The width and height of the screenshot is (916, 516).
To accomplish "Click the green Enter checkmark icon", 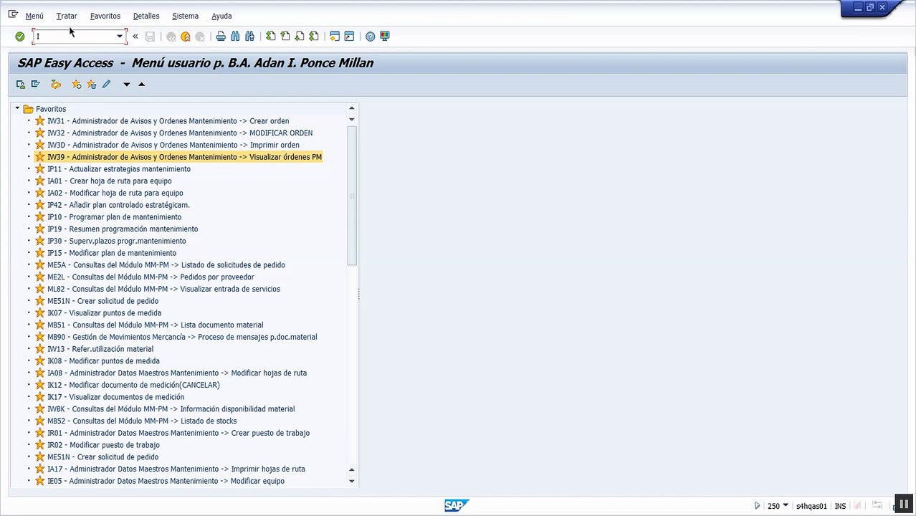I will (20, 37).
